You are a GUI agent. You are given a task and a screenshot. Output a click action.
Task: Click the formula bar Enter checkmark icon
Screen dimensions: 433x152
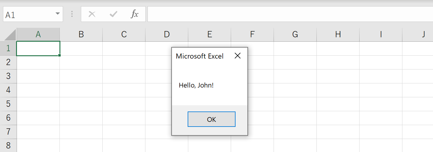[x=113, y=14]
